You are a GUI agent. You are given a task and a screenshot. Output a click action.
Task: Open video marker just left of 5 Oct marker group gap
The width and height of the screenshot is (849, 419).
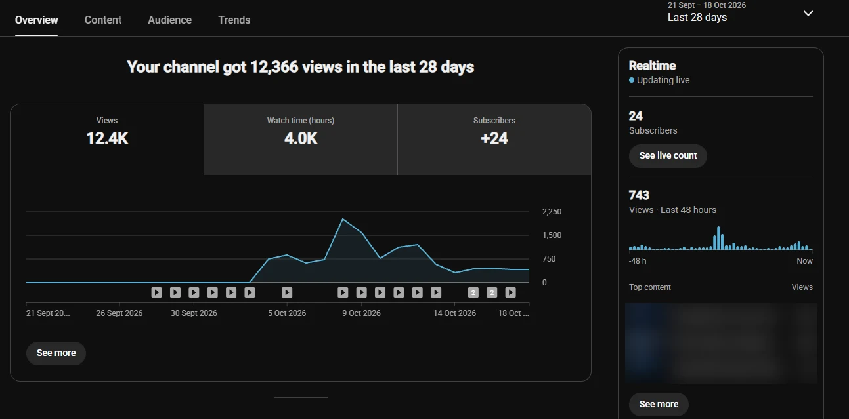pos(250,292)
